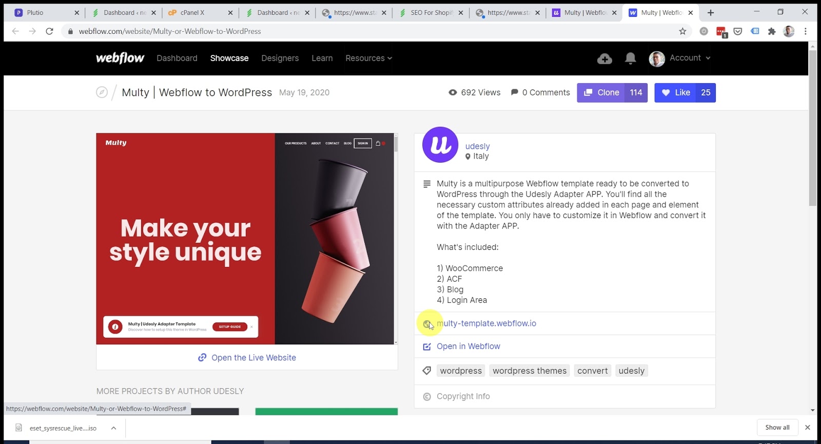Visit the udesly author profile link
The height and width of the screenshot is (444, 821).
pos(477,146)
